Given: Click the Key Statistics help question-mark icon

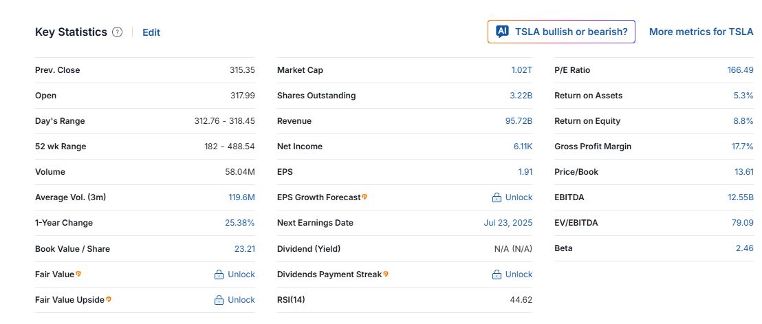Looking at the screenshot, I should pyautogui.click(x=118, y=32).
